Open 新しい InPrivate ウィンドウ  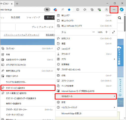coord(86,26)
